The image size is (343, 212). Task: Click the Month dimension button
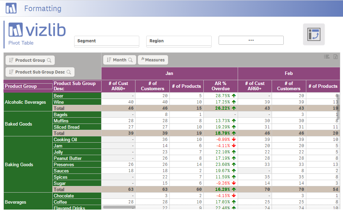120,60
